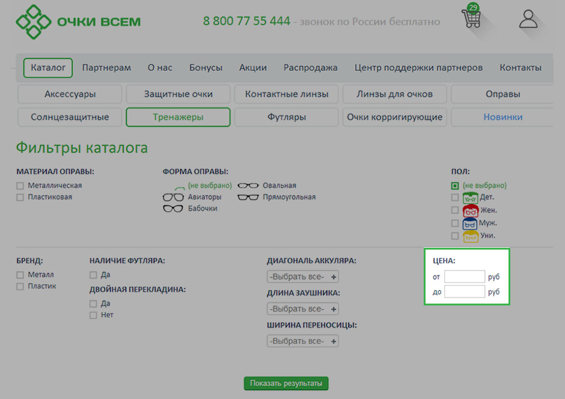Click the user account profile icon
The width and height of the screenshot is (565, 399).
pyautogui.click(x=528, y=19)
